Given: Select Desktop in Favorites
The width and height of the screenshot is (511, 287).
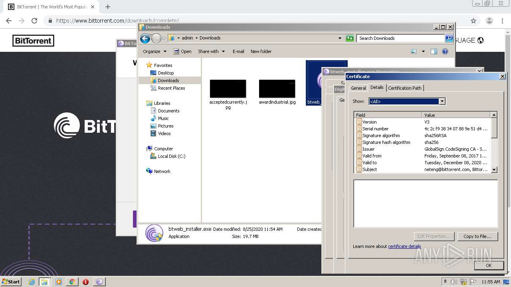Looking at the screenshot, I should (x=166, y=73).
